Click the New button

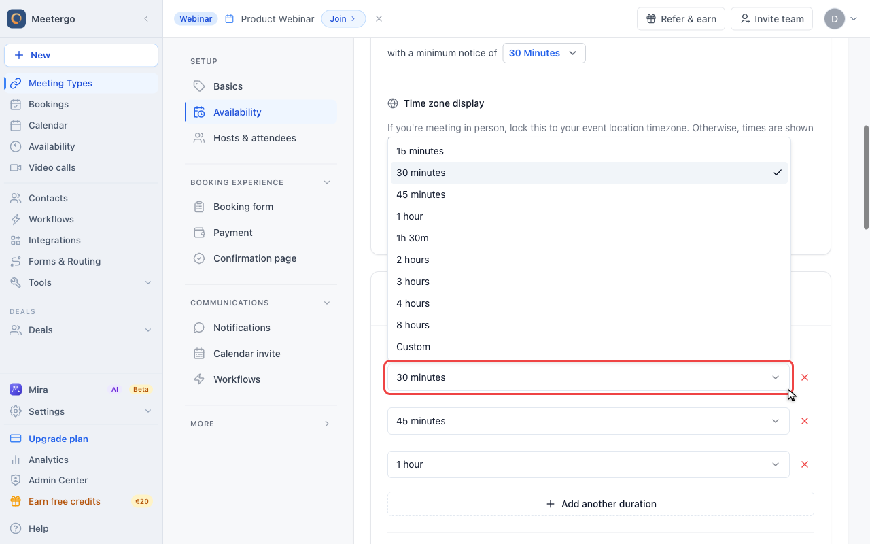[81, 55]
